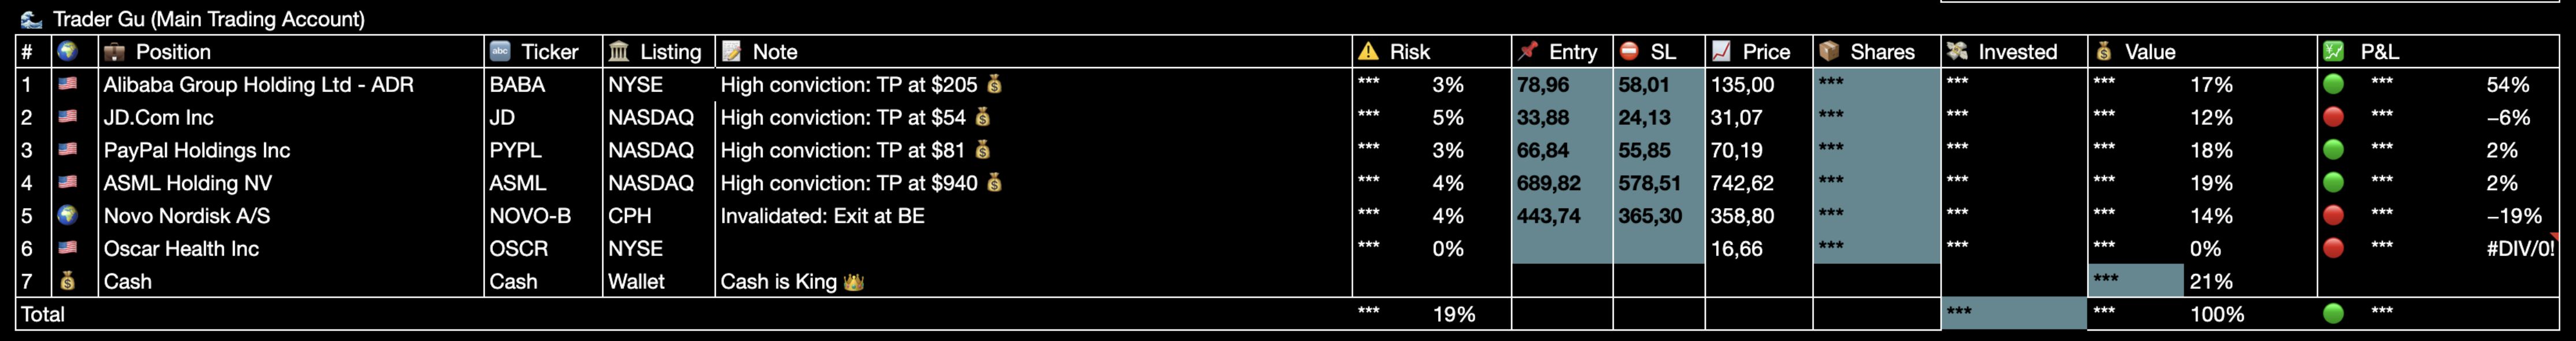Click the #DIV/0! error cell for Oscar Health

point(2520,249)
